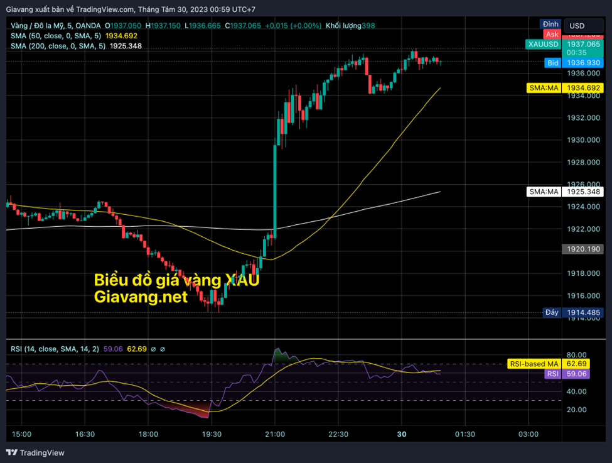Click the 21:00 time axis label
This screenshot has width=612, height=463.
[x=275, y=434]
